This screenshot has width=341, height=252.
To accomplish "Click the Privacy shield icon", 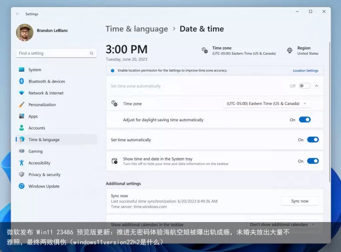I will (22, 174).
